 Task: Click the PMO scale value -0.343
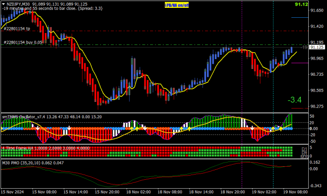pyautogui.click(x=315, y=186)
